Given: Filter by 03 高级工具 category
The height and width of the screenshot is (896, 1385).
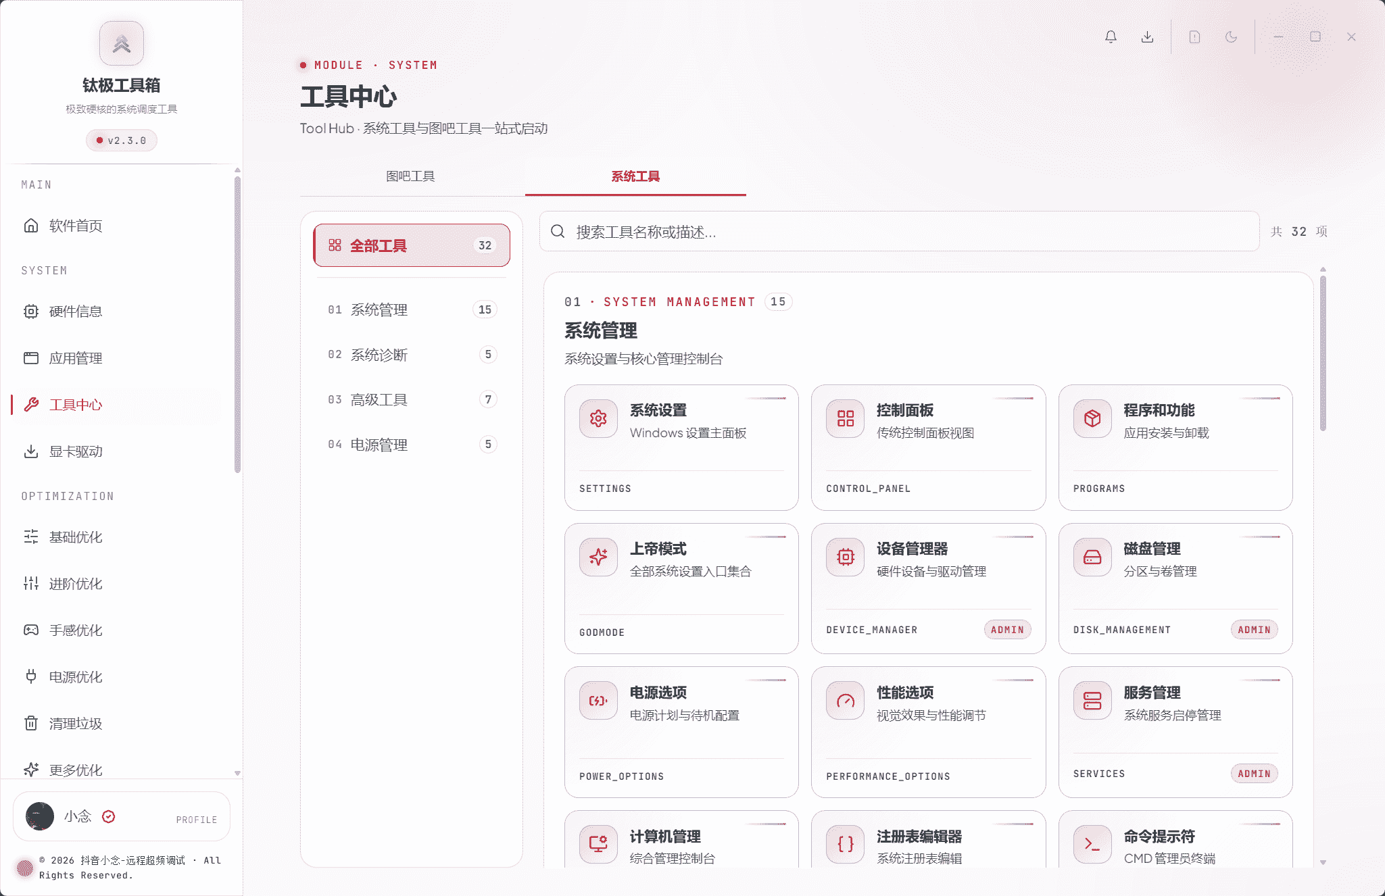Looking at the screenshot, I should (412, 399).
